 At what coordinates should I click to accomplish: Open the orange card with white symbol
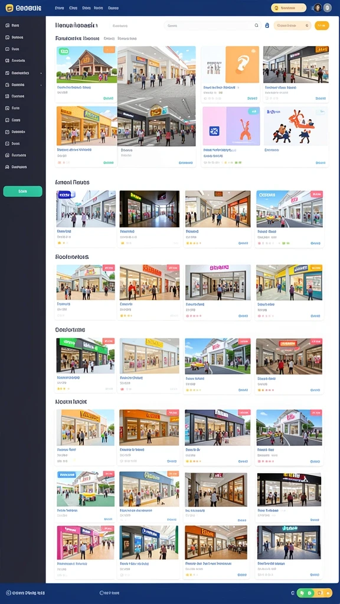tap(242, 64)
